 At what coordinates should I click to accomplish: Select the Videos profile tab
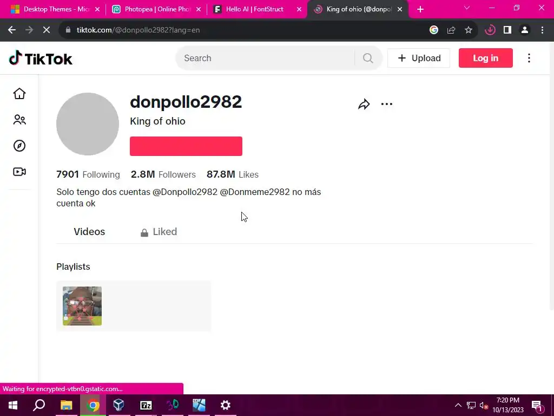point(89,232)
